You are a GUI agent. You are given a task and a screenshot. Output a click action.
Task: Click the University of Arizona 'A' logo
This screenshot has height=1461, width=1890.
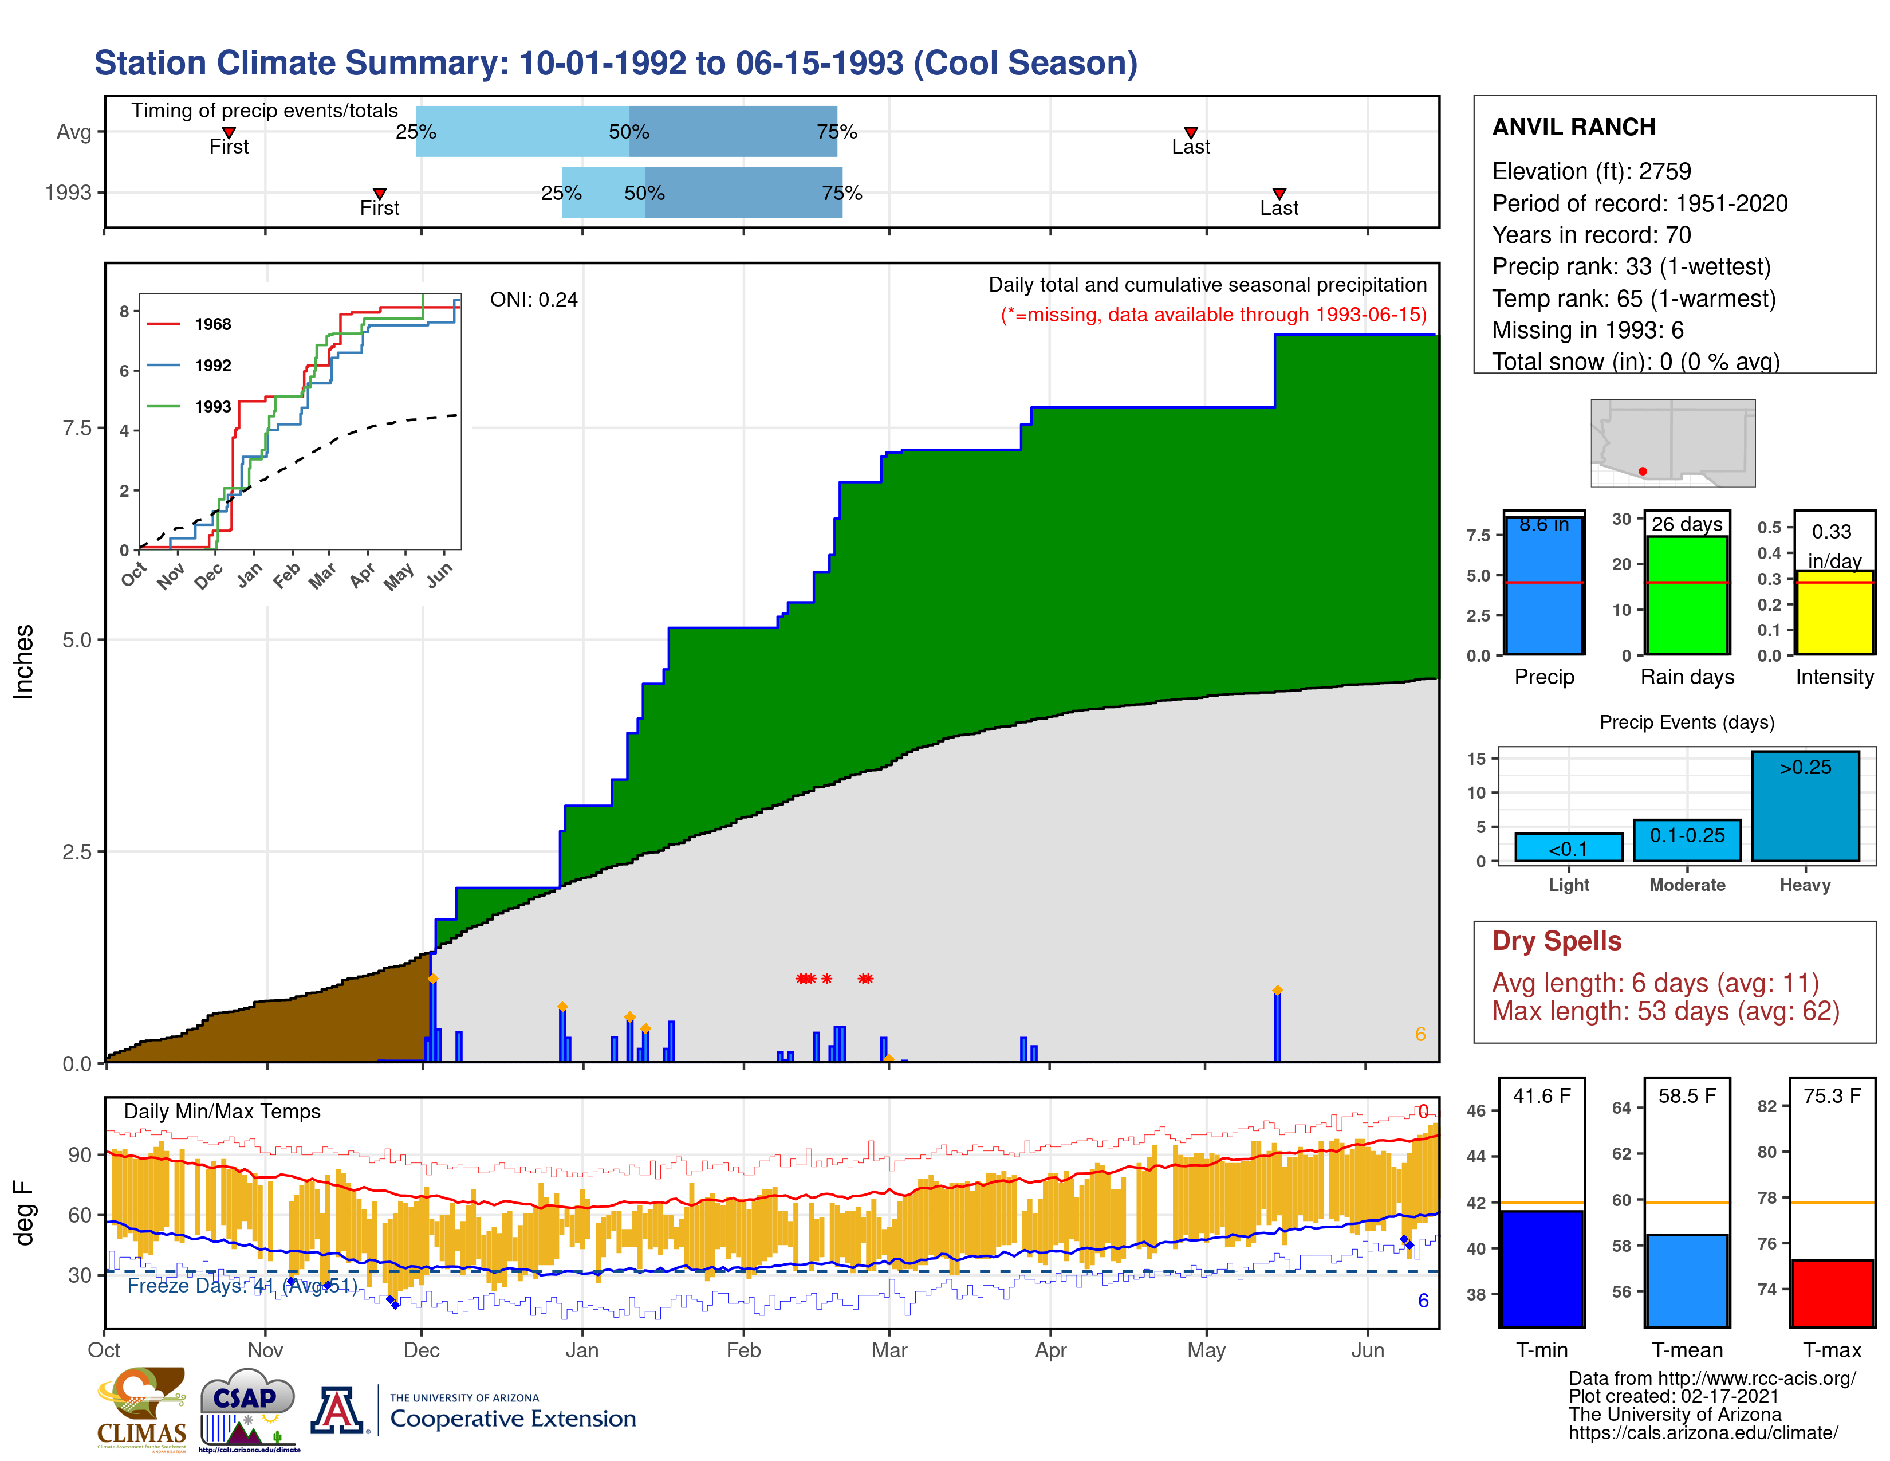click(x=338, y=1411)
